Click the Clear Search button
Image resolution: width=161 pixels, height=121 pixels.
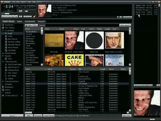[x=125, y=25]
